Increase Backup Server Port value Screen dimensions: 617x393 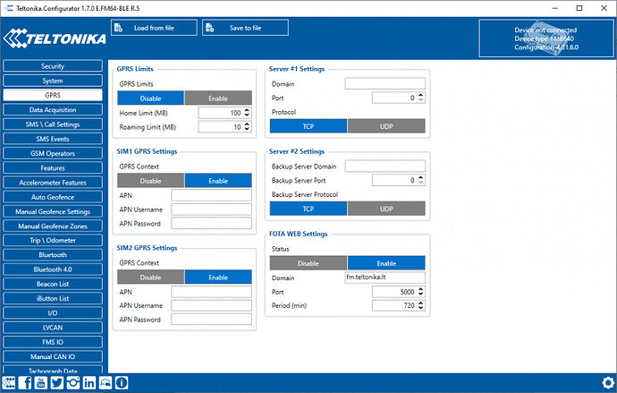tap(420, 177)
